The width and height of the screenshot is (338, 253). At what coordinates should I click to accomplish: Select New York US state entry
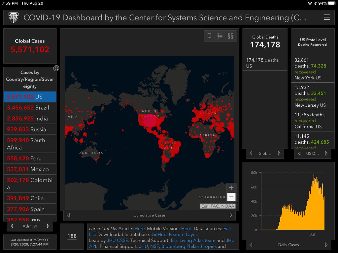pyautogui.click(x=313, y=69)
